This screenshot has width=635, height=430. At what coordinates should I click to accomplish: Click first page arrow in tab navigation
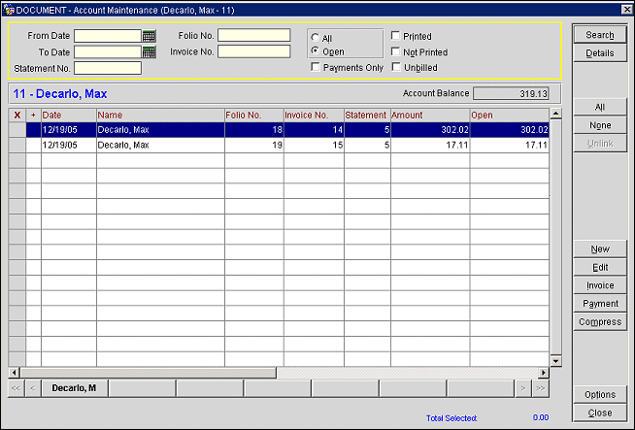[x=17, y=388]
